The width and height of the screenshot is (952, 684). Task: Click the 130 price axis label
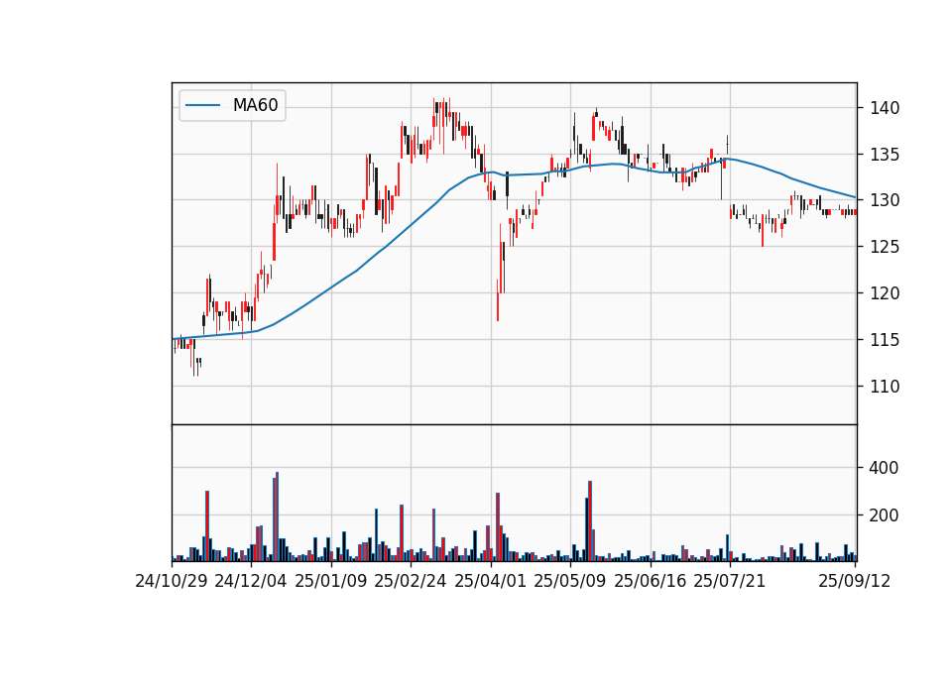pos(885,200)
